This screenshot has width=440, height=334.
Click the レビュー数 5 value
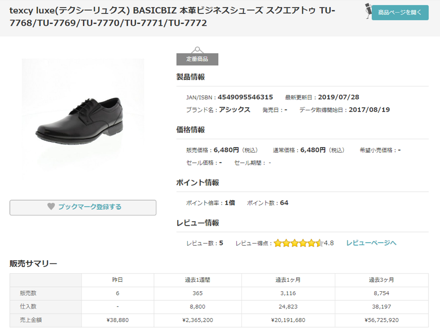pyautogui.click(x=221, y=243)
